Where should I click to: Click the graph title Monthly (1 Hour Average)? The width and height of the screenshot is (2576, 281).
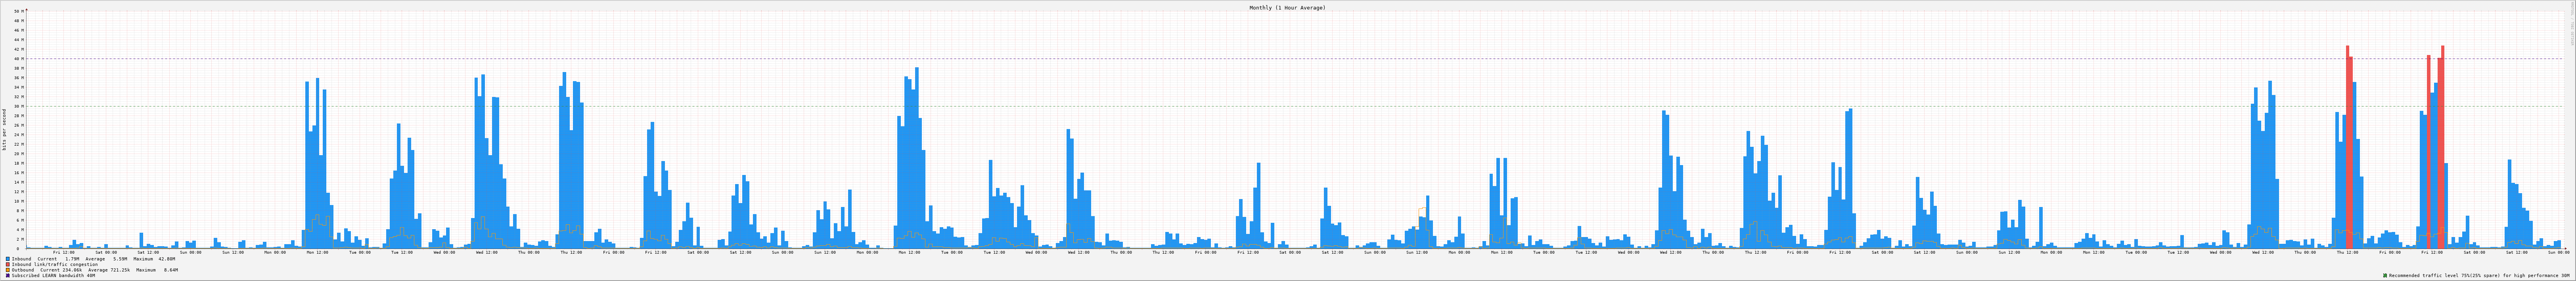tap(1287, 8)
